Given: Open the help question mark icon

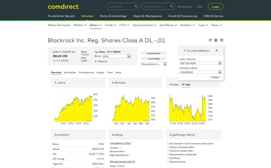Looking at the screenshot, I should coord(222,40).
